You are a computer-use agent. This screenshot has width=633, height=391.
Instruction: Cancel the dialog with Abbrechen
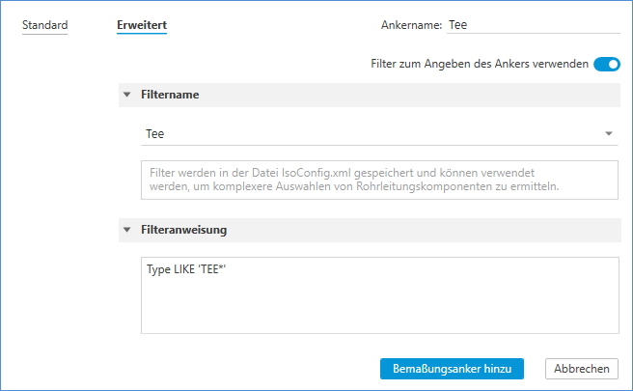(x=582, y=369)
